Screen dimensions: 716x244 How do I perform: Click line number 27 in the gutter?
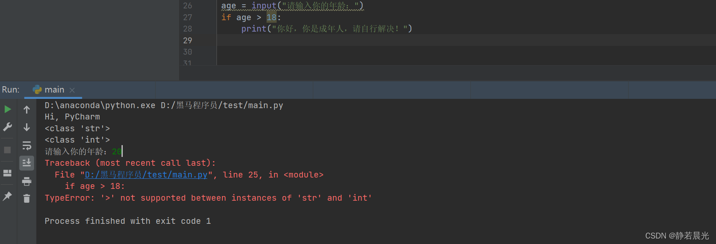coord(188,17)
